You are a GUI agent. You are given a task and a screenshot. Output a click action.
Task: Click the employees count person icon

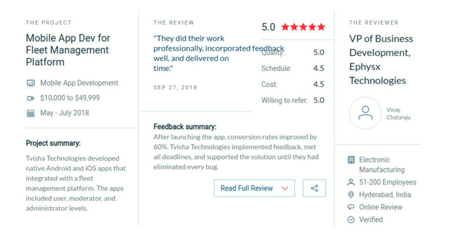pos(351,183)
